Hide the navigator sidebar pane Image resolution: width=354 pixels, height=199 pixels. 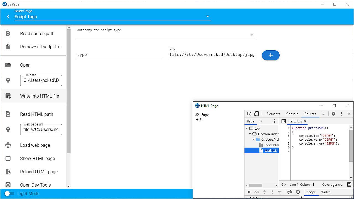[283, 121]
